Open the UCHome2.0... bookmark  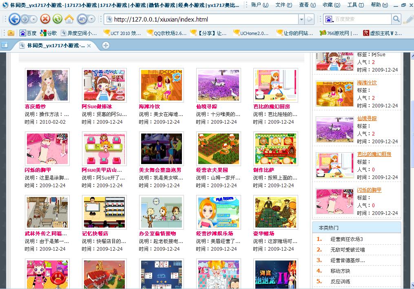(251, 33)
